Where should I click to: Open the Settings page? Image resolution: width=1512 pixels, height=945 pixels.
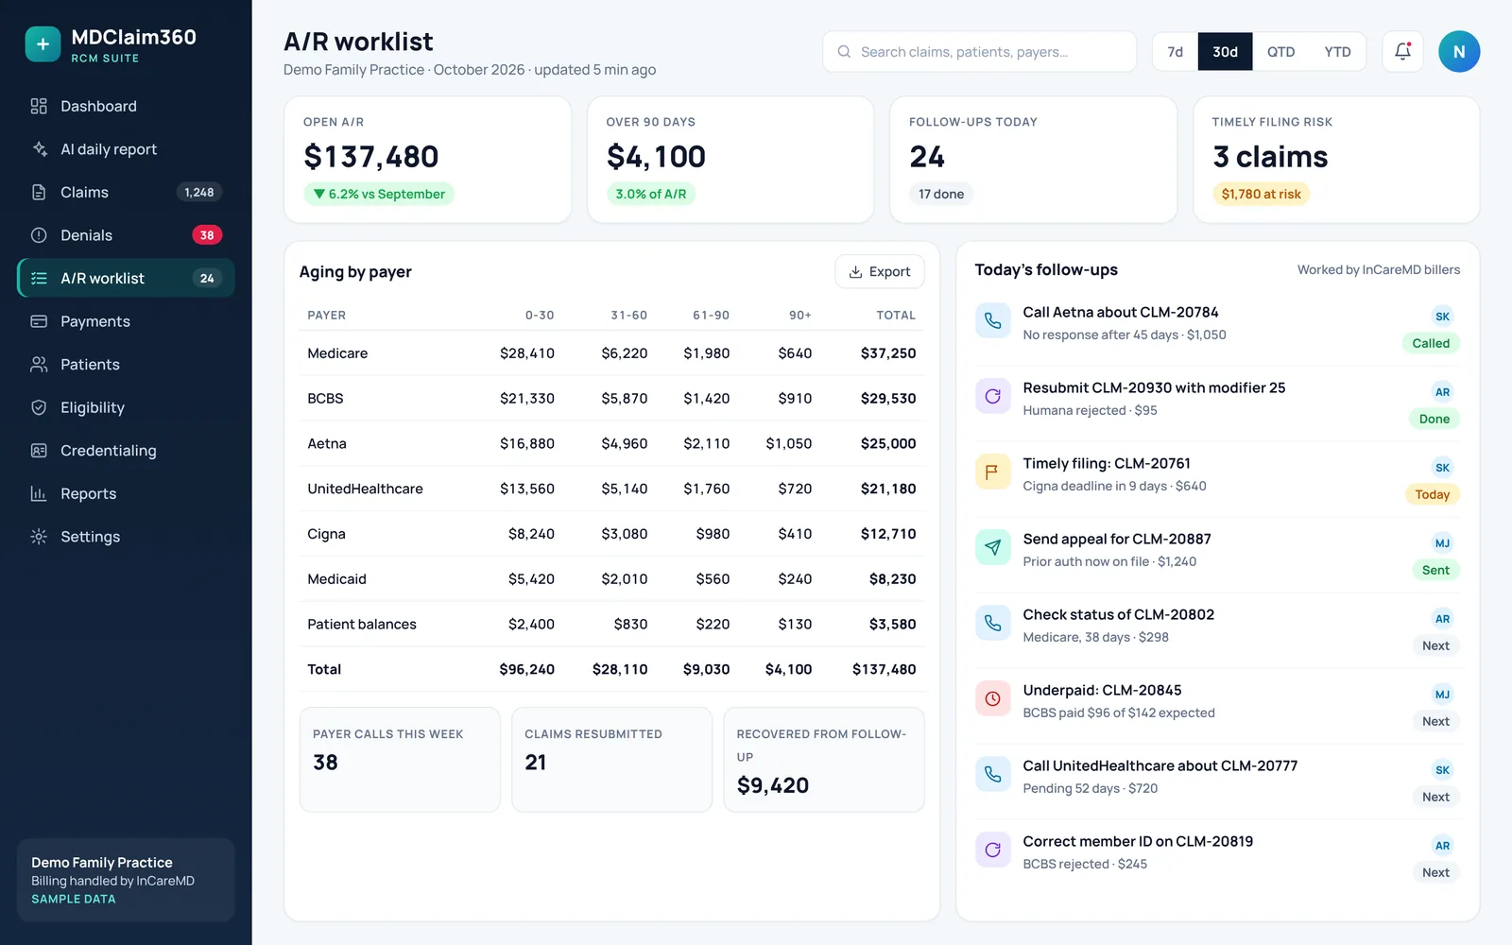point(126,537)
